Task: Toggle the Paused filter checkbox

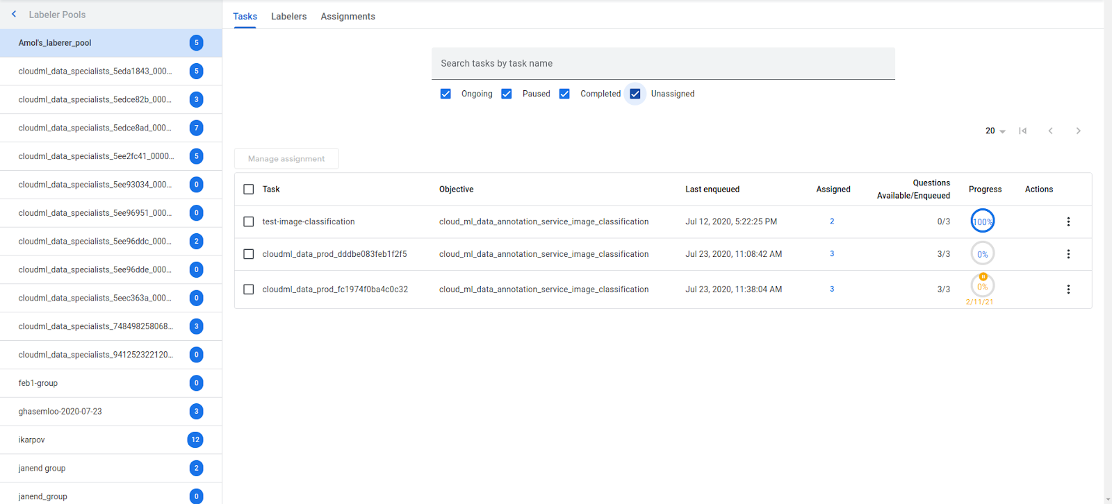Action: [x=507, y=94]
